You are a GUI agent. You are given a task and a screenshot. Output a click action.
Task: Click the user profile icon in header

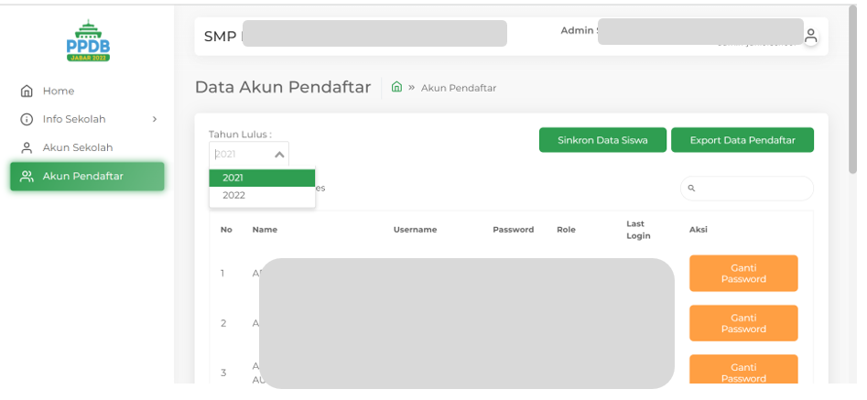pyautogui.click(x=810, y=37)
